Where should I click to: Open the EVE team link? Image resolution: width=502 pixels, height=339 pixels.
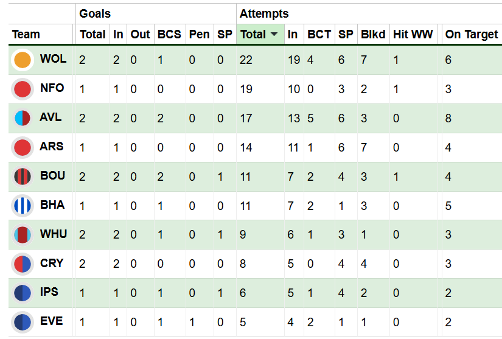click(x=52, y=321)
